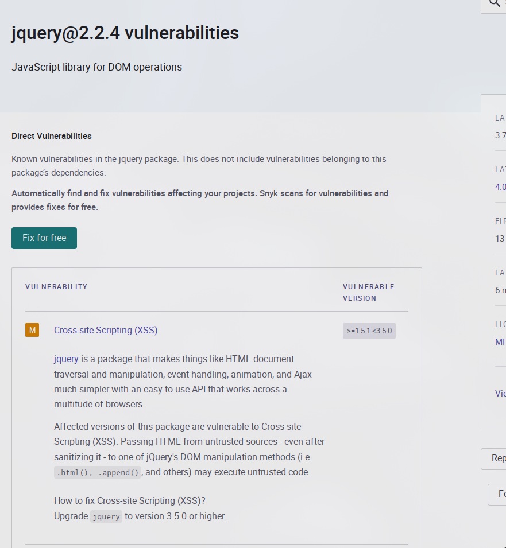The width and height of the screenshot is (506, 548).
Task: Click the partially visible 'Vie' sidebar link
Action: pos(500,393)
